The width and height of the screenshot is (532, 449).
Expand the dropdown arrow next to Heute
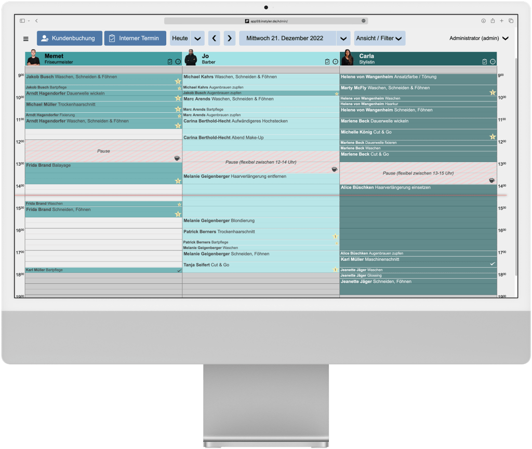tap(197, 38)
